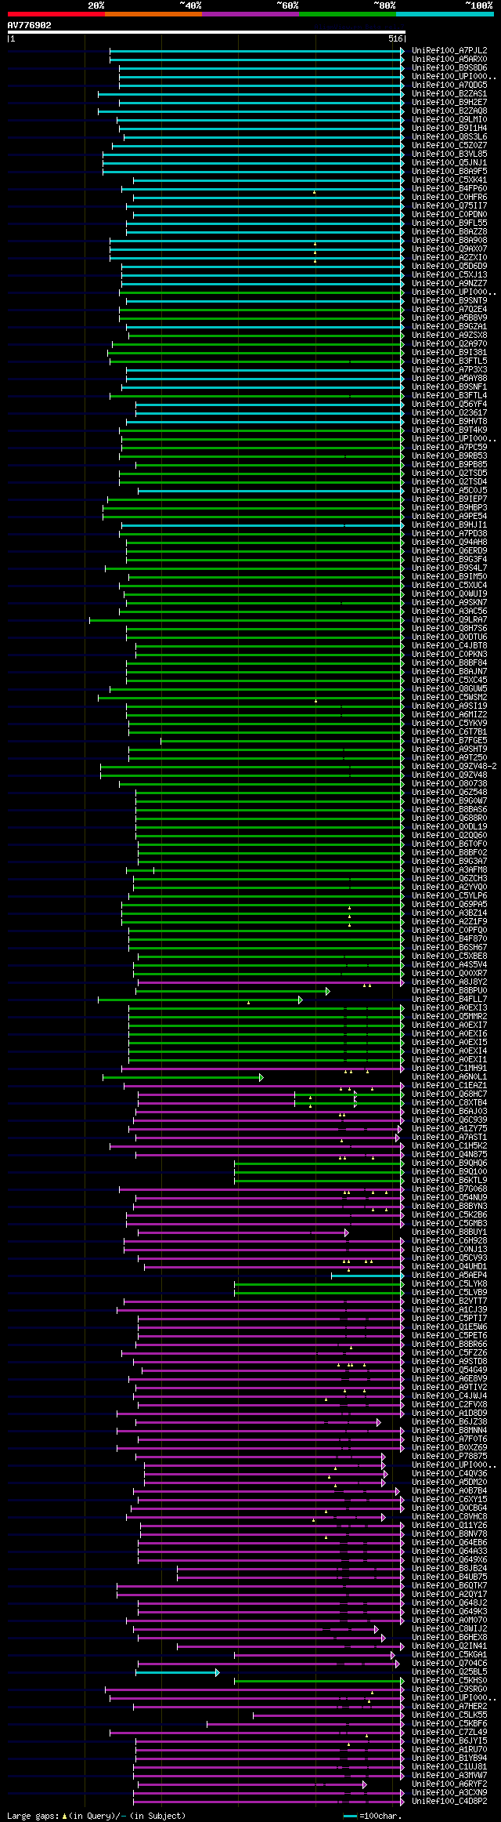Click hit label UniRef100_A6N0L1
501x1822 pixels.
[449, 1077]
